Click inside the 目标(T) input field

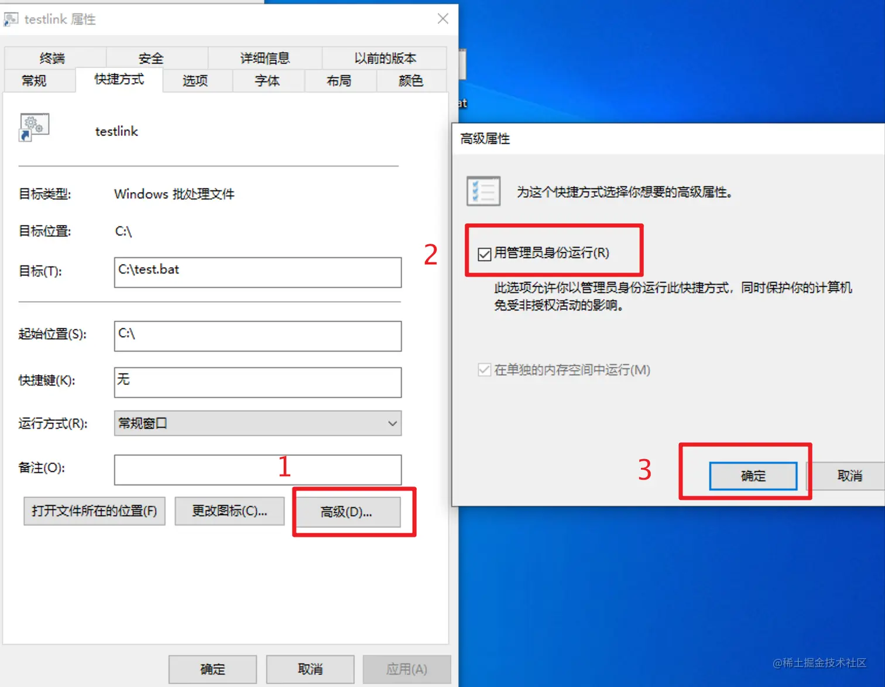pos(258,272)
